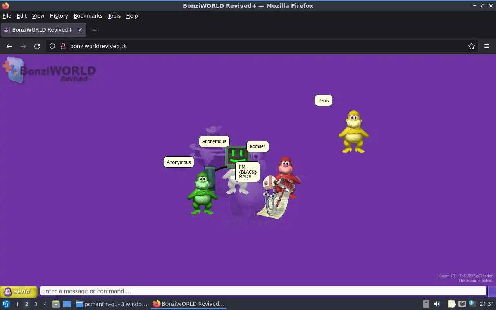This screenshot has height=310, width=496.
Task: Switch to pcmanfm-qt taskbar entry
Action: (112, 304)
